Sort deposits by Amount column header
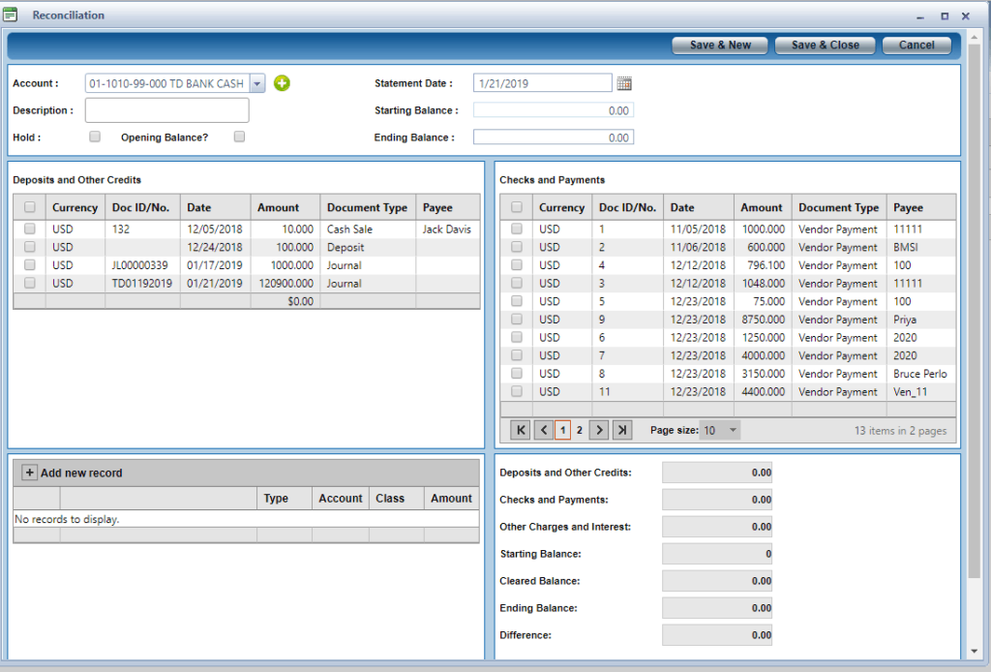The height and width of the screenshot is (672, 991). coord(278,207)
